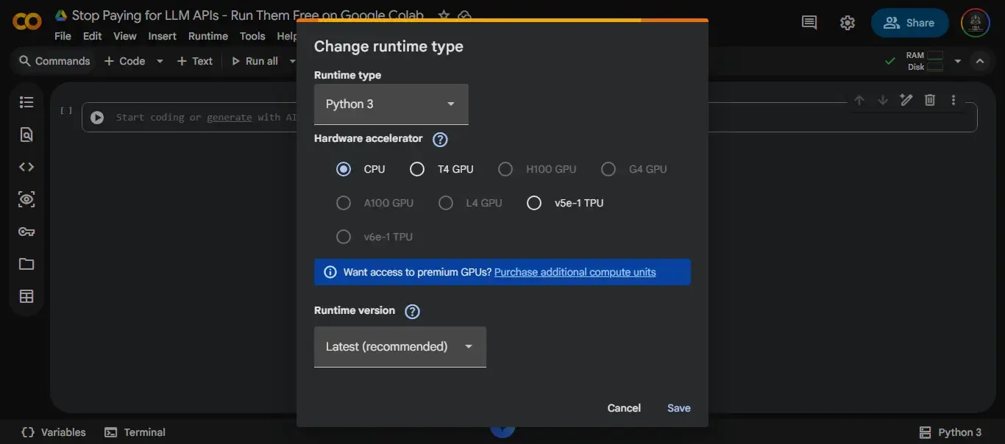Open the data table sidebar icon

(x=26, y=296)
